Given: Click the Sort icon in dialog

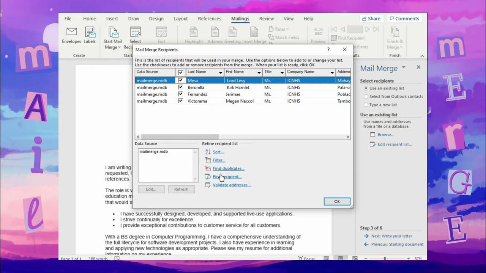Looking at the screenshot, I should [x=208, y=152].
